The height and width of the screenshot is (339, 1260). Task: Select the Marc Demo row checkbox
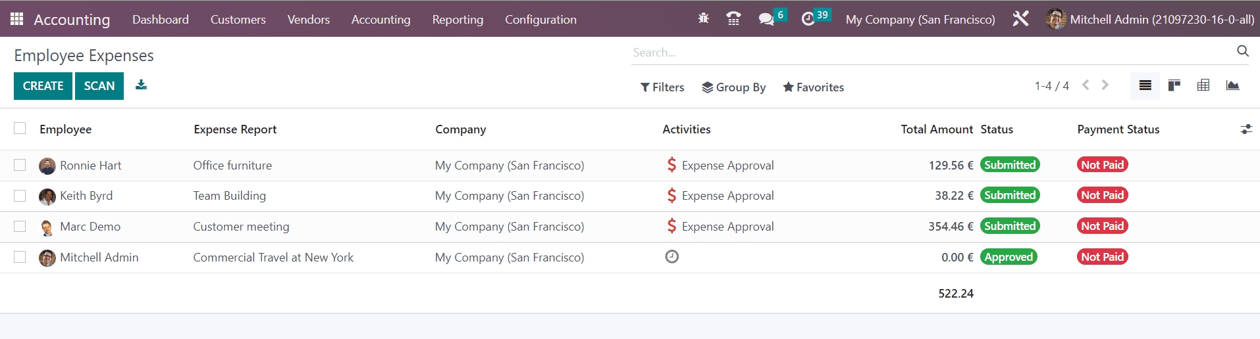click(x=20, y=226)
